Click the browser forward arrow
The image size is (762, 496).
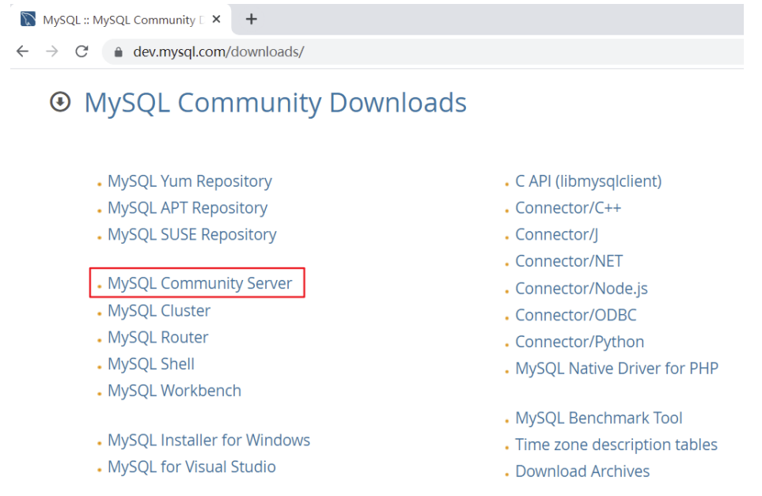(52, 51)
